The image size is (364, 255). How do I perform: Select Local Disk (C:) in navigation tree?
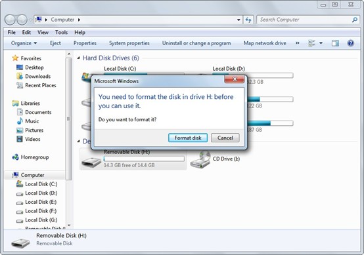coord(41,184)
